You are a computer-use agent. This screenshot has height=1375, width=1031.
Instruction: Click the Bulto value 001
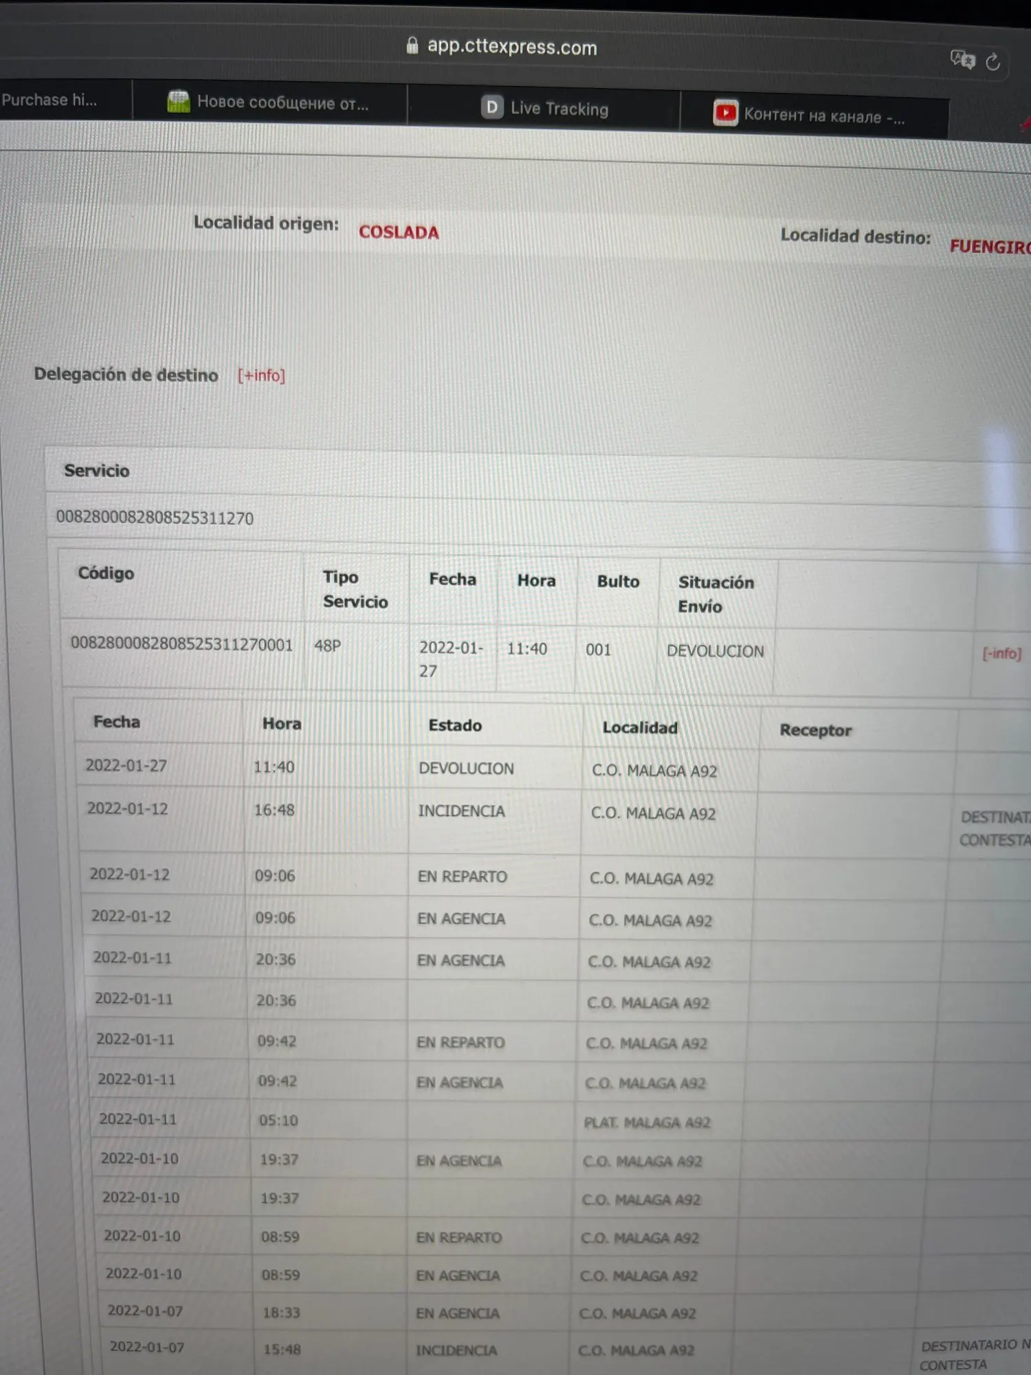pos(598,650)
